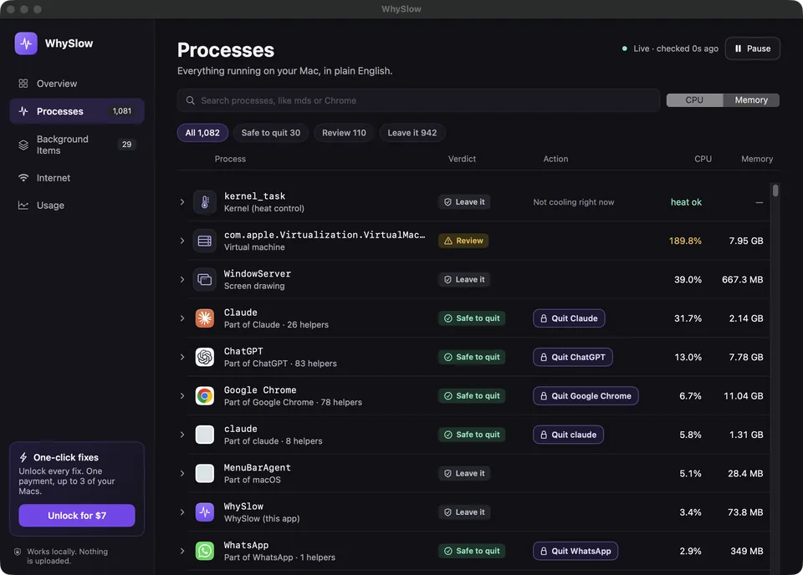Expand the Google Chrome helpers row

click(182, 396)
